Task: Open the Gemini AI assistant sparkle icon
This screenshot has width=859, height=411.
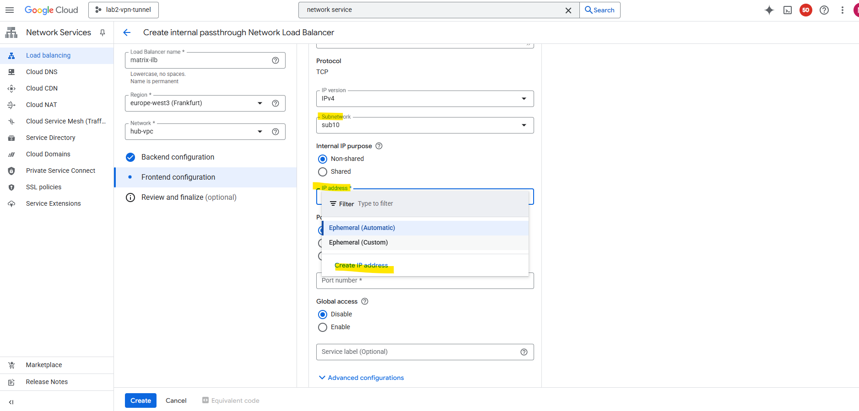Action: point(769,10)
